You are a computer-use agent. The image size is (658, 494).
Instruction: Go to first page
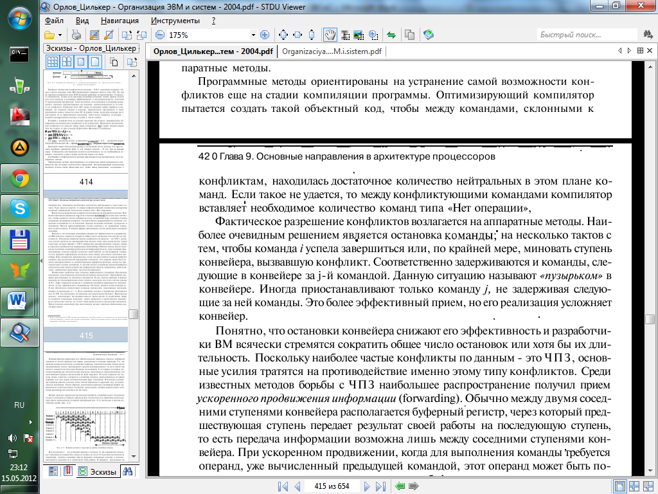[x=283, y=486]
